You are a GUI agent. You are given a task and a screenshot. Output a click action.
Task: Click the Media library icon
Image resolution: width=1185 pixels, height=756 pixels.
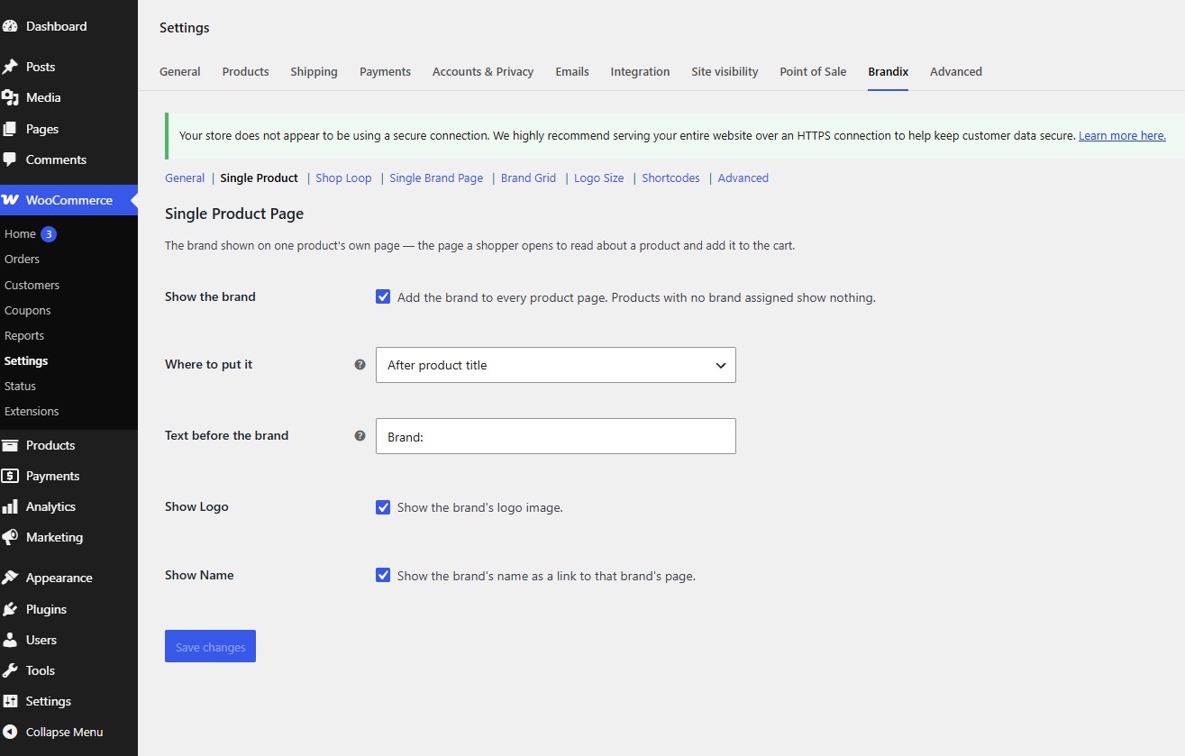10,97
